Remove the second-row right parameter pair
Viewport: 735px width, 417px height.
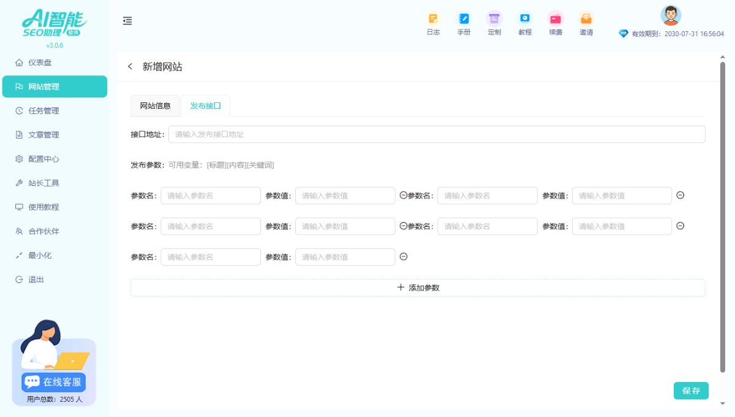680,226
